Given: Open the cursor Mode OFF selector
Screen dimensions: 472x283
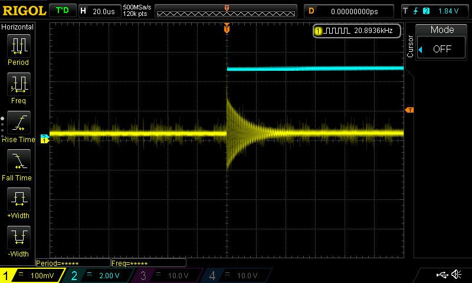Looking at the screenshot, I should click(442, 49).
